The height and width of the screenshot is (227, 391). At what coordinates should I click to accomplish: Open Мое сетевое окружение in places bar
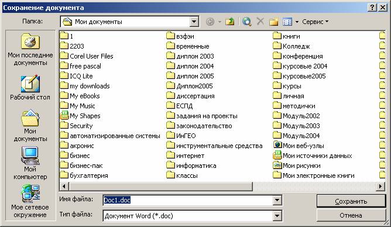pyautogui.click(x=30, y=201)
